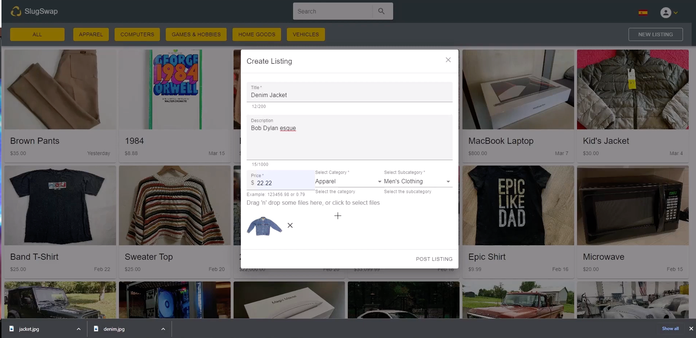This screenshot has width=696, height=338.
Task: Expand the account menu chevron
Action: pyautogui.click(x=676, y=13)
